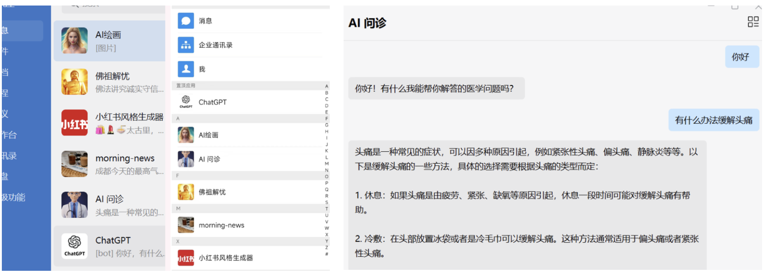Jump to letter A in alphabet index
This screenshot has height=274, width=769.
pyautogui.click(x=327, y=86)
